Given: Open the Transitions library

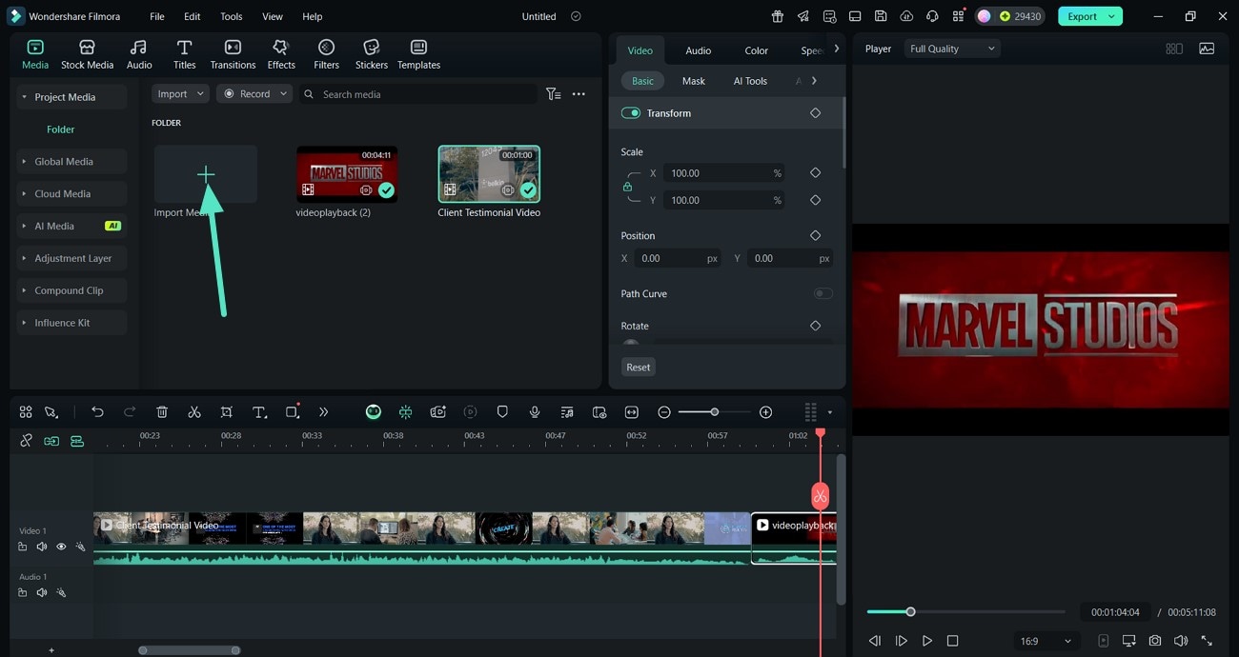Looking at the screenshot, I should click(x=233, y=54).
